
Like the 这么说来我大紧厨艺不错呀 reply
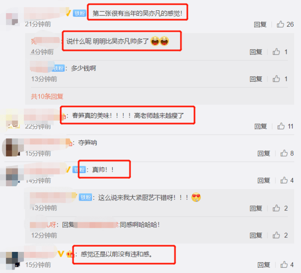point(276,208)
